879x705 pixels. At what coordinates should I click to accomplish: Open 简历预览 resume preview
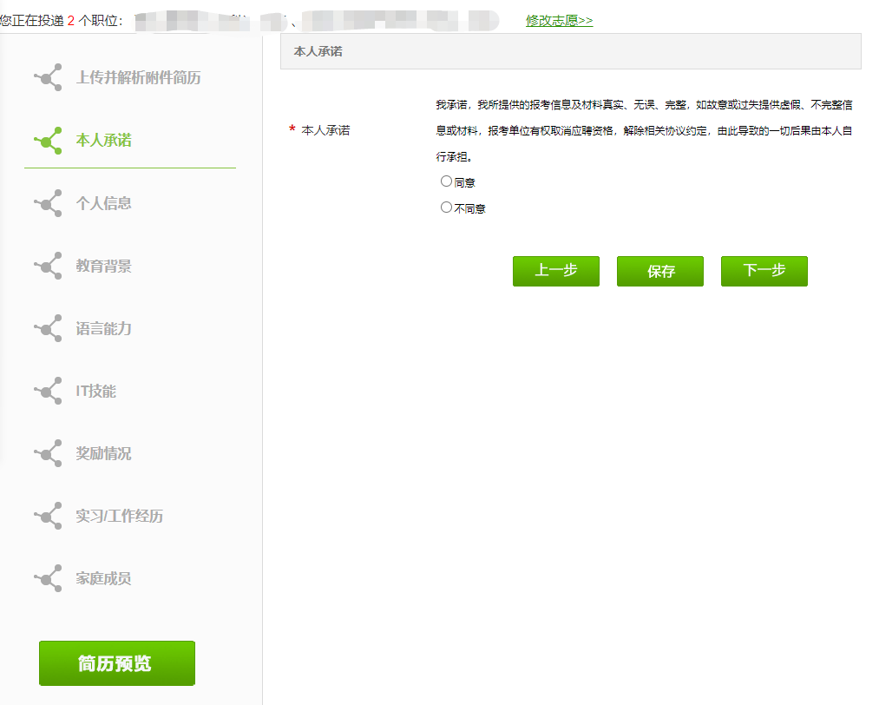(116, 663)
